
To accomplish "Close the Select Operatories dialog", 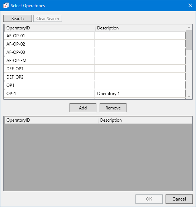I will click(x=190, y=5).
